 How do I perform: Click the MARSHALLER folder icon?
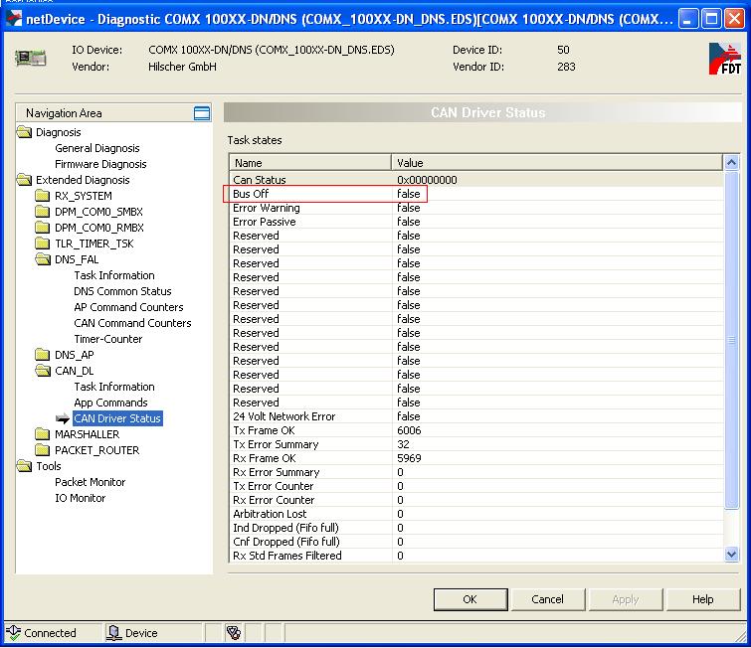point(43,434)
